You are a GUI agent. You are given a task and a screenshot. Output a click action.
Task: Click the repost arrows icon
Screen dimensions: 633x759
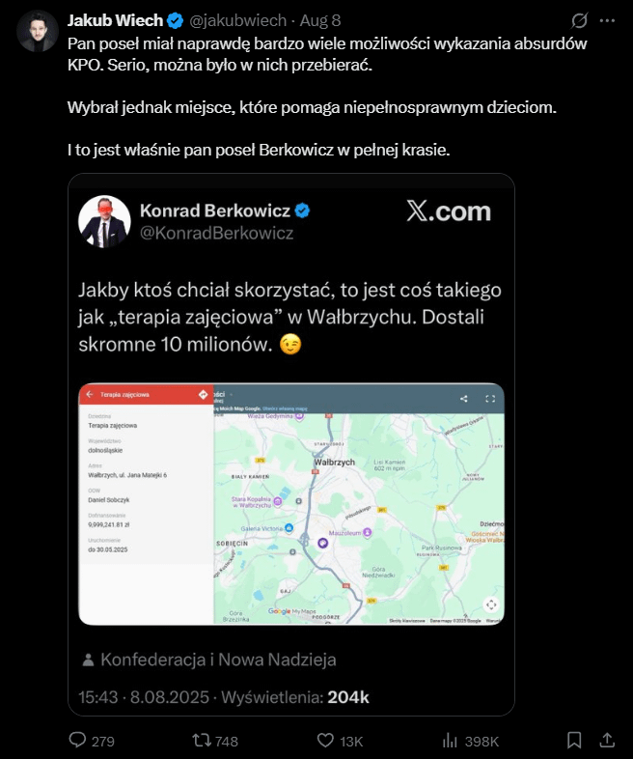point(201,740)
